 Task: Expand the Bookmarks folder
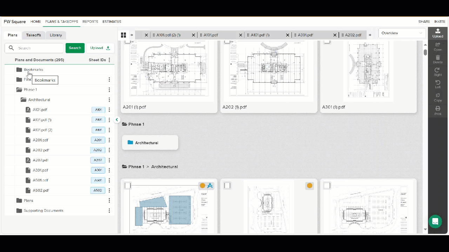19,70
